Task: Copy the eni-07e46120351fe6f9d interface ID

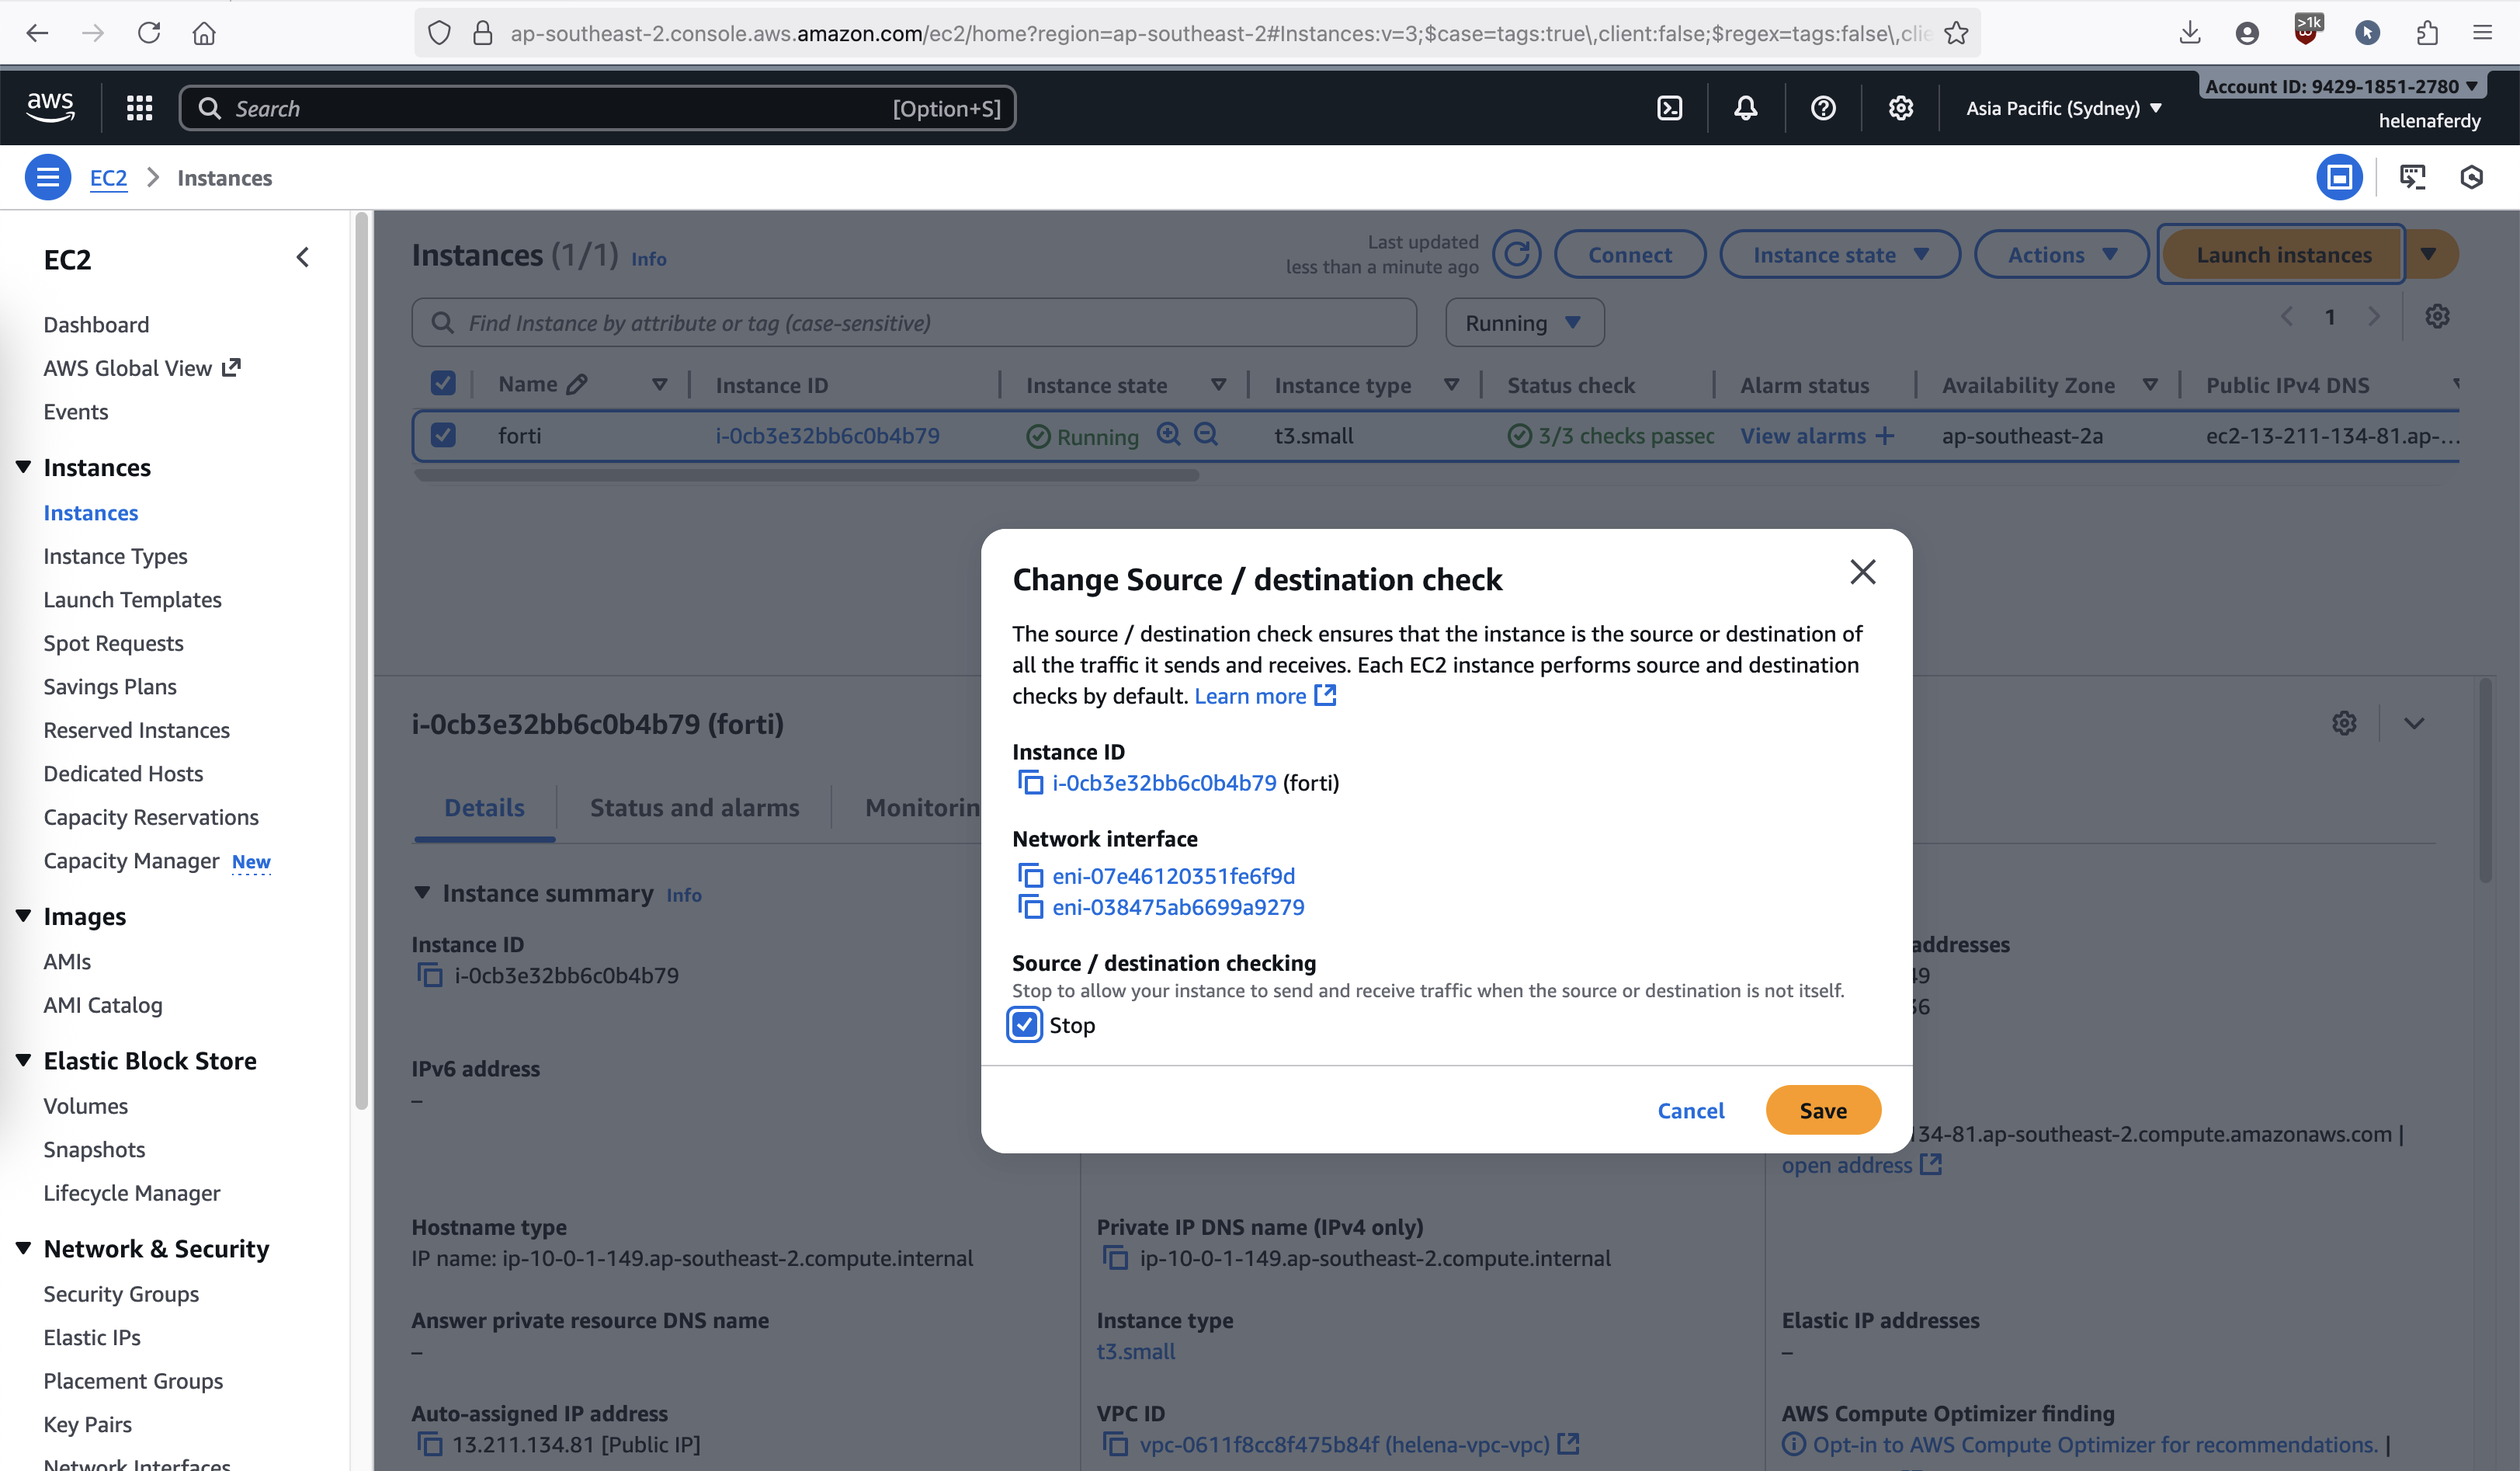Action: [x=1030, y=875]
